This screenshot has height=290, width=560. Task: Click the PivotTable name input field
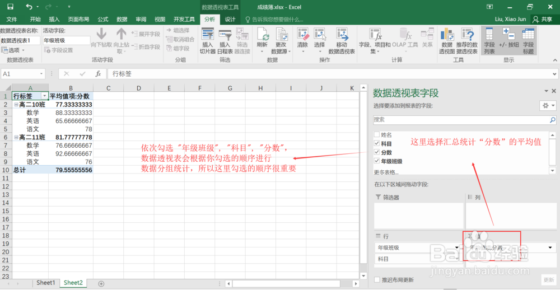coord(20,40)
